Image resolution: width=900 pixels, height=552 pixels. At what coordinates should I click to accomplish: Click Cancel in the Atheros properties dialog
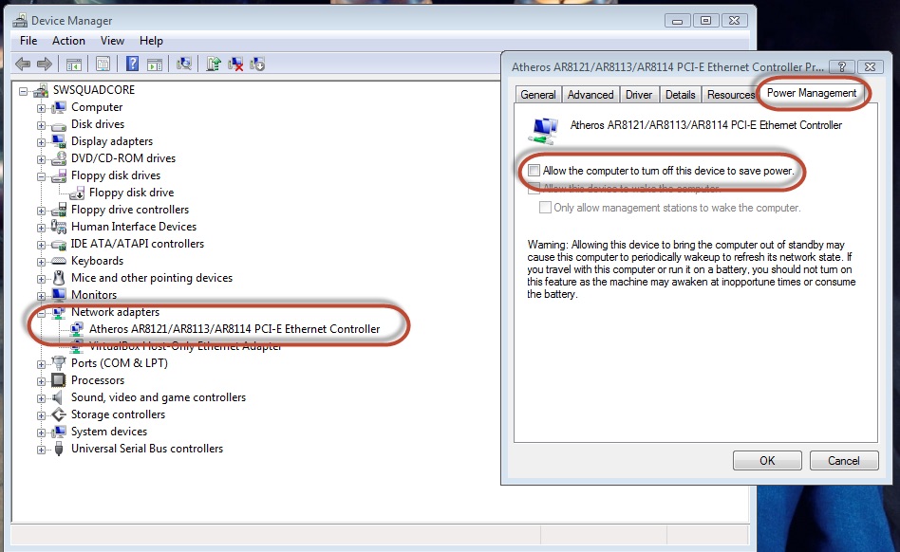(844, 460)
